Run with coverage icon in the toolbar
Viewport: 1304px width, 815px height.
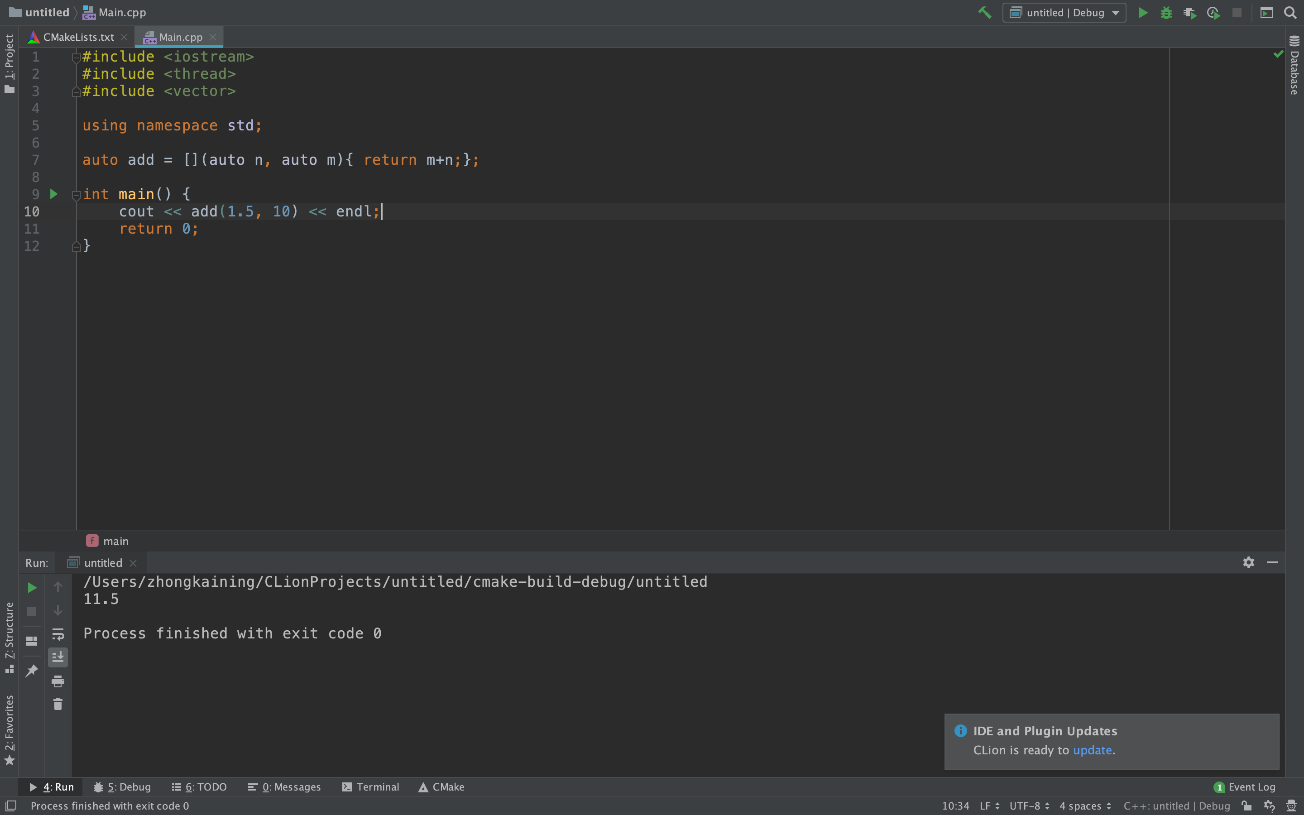[1190, 12]
